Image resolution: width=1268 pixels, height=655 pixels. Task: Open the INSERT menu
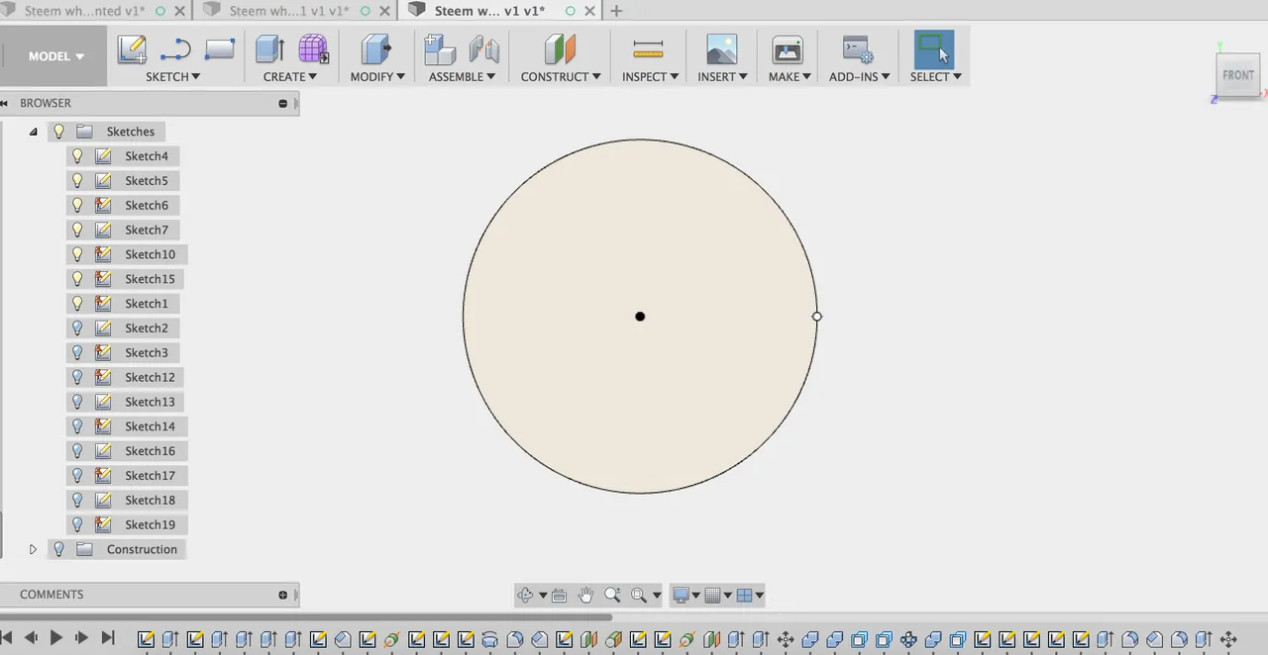click(x=722, y=76)
